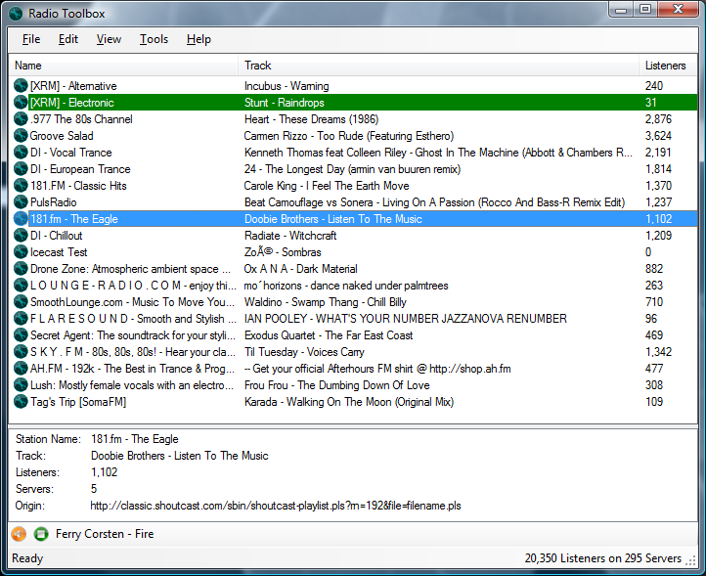Click globe icon of Groove Salad
The height and width of the screenshot is (576, 706).
click(x=21, y=136)
